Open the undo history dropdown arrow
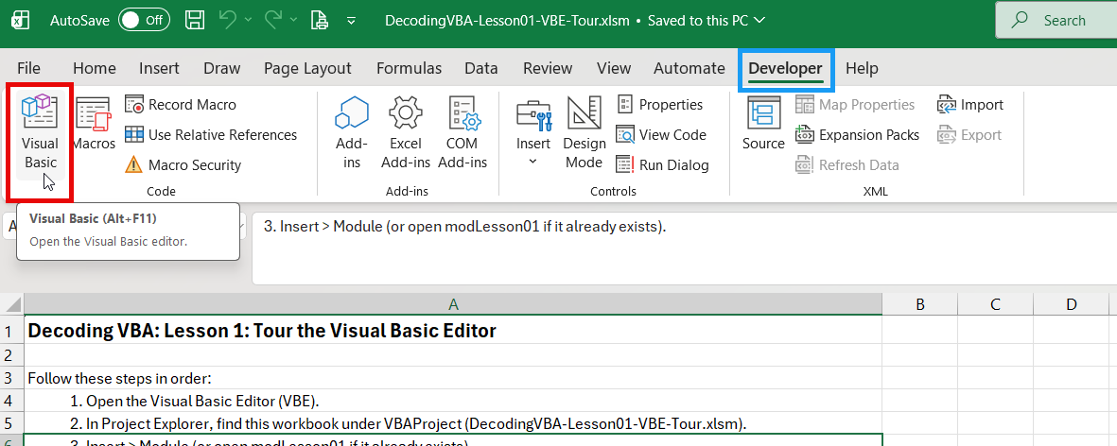 [x=249, y=20]
